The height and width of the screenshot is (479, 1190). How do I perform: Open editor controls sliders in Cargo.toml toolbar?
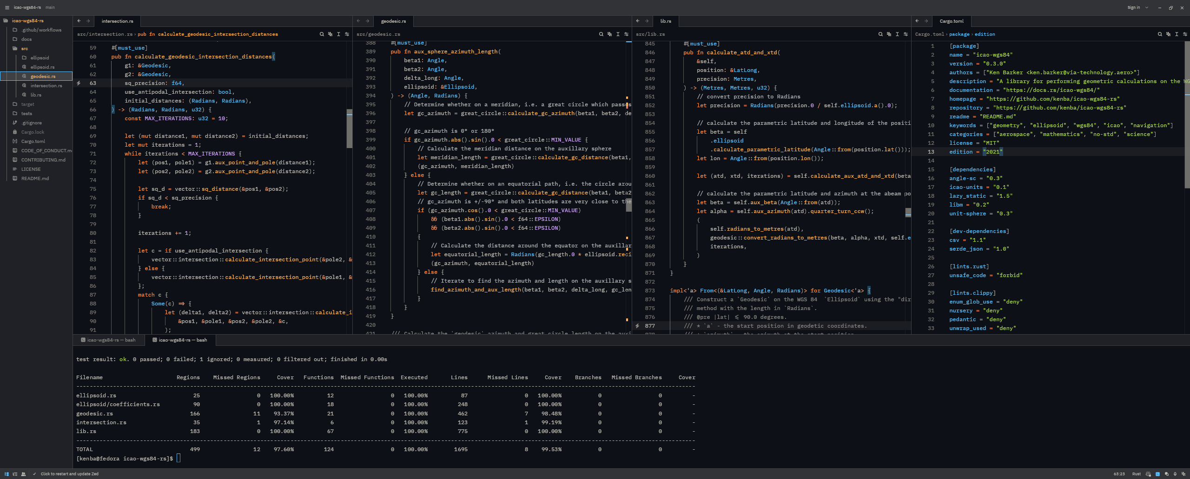click(1184, 34)
